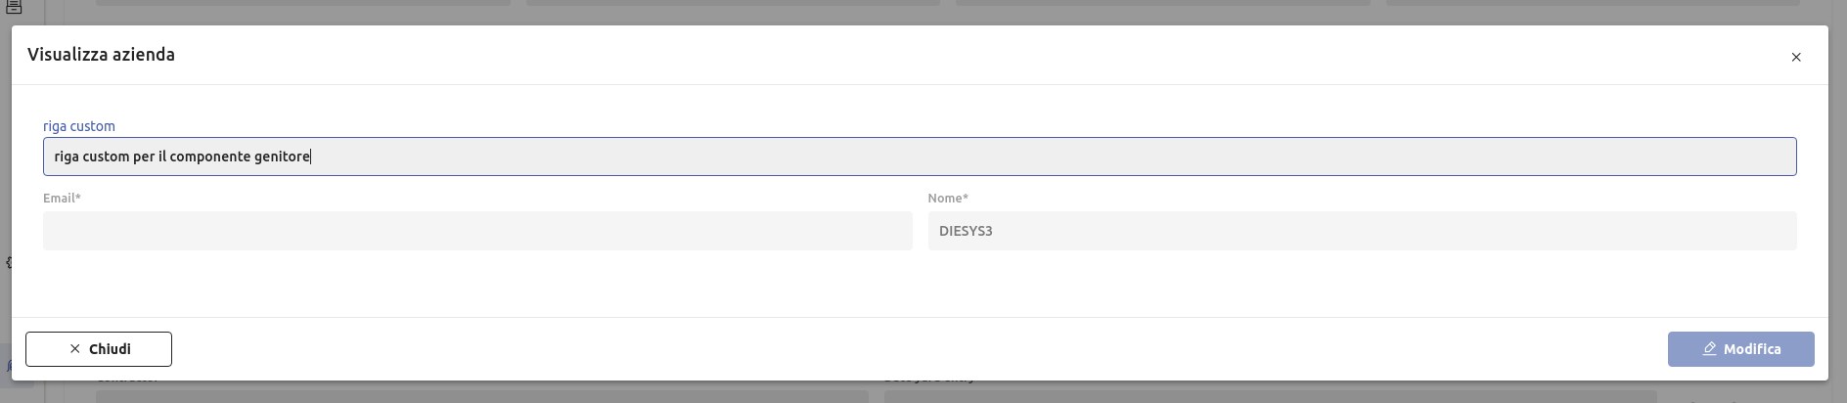Click the Visualizza azienda dialog title
Viewport: 1847px width, 403px height.
(101, 55)
